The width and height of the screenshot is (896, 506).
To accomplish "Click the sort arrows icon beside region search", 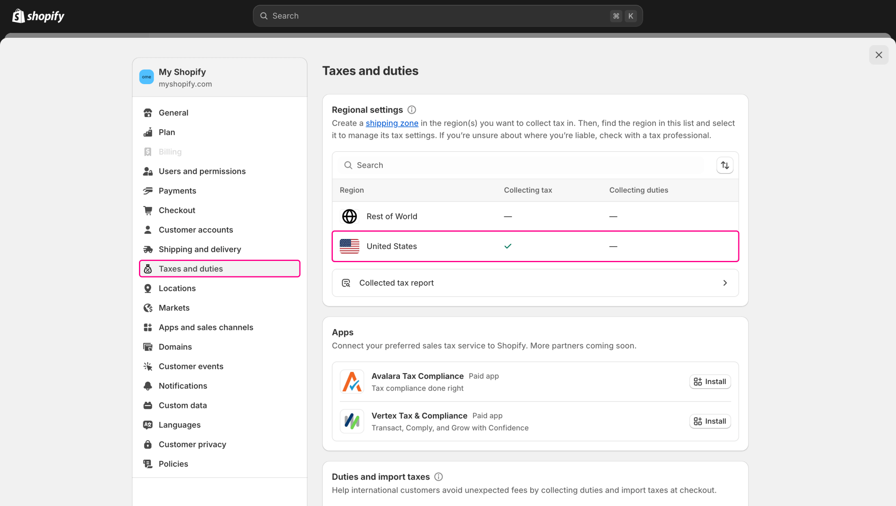I will [x=725, y=165].
